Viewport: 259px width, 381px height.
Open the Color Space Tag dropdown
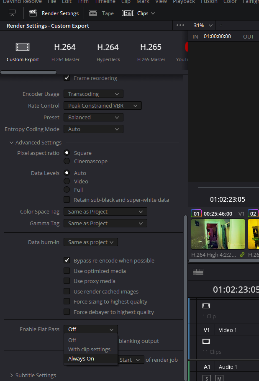[105, 211]
